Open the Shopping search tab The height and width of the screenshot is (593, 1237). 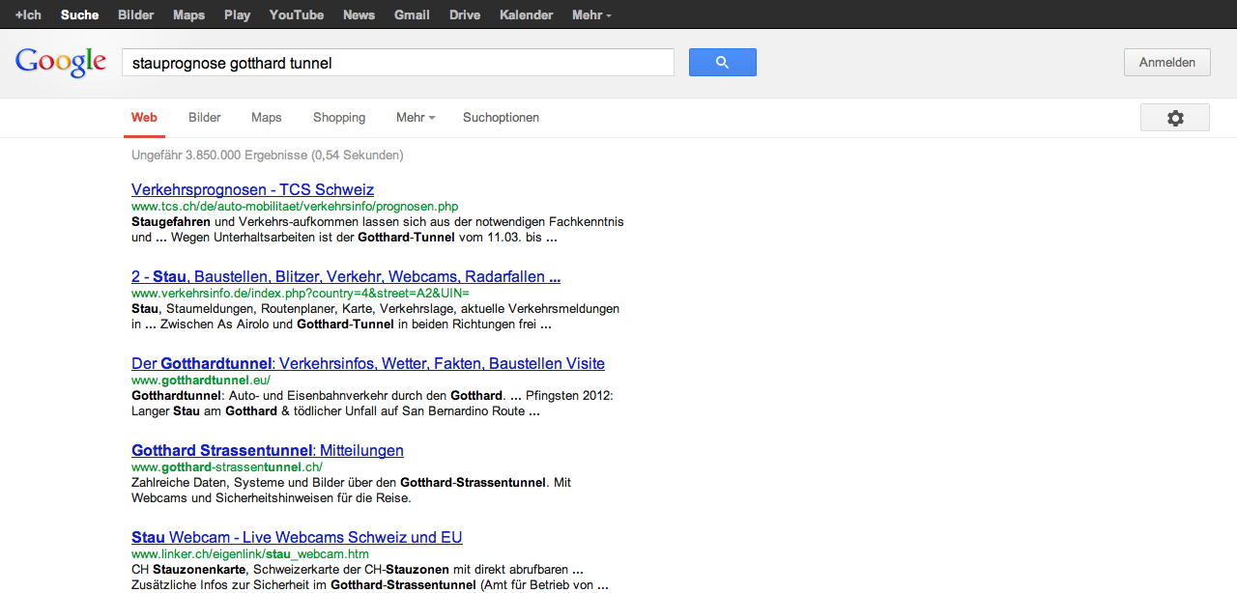[x=339, y=118]
